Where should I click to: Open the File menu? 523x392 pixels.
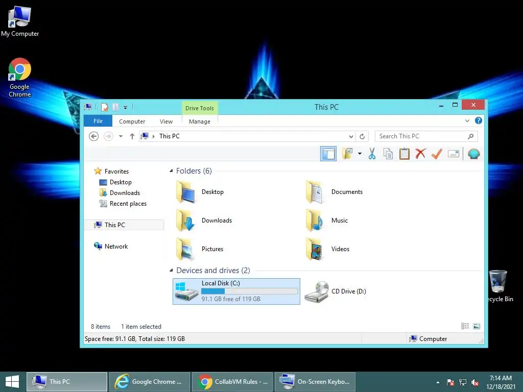[x=98, y=121]
